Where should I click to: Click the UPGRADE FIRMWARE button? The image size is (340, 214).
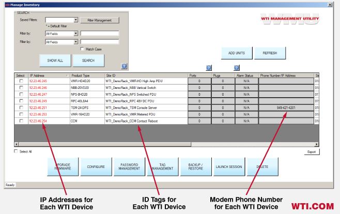[x=63, y=166]
